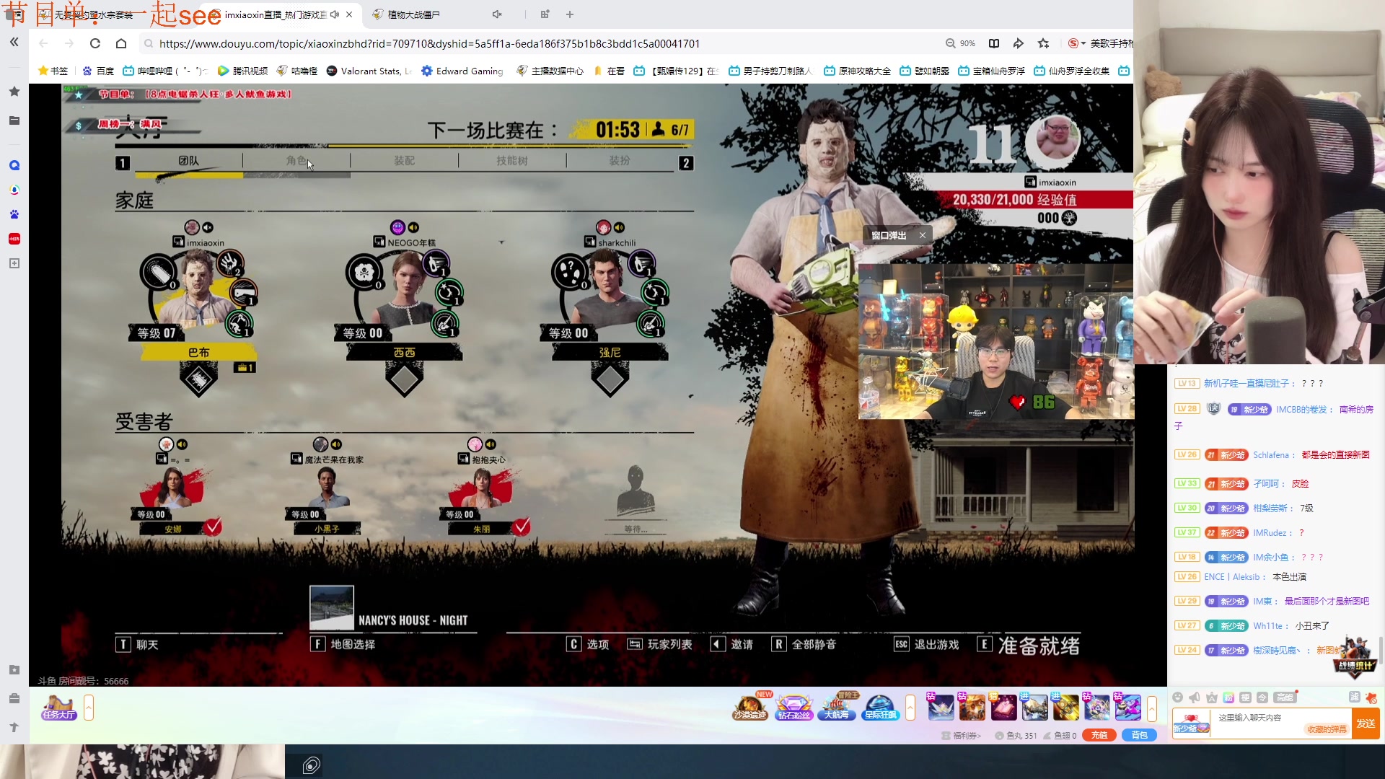
Task: Click the browser refresh icon
Action: coord(94,44)
